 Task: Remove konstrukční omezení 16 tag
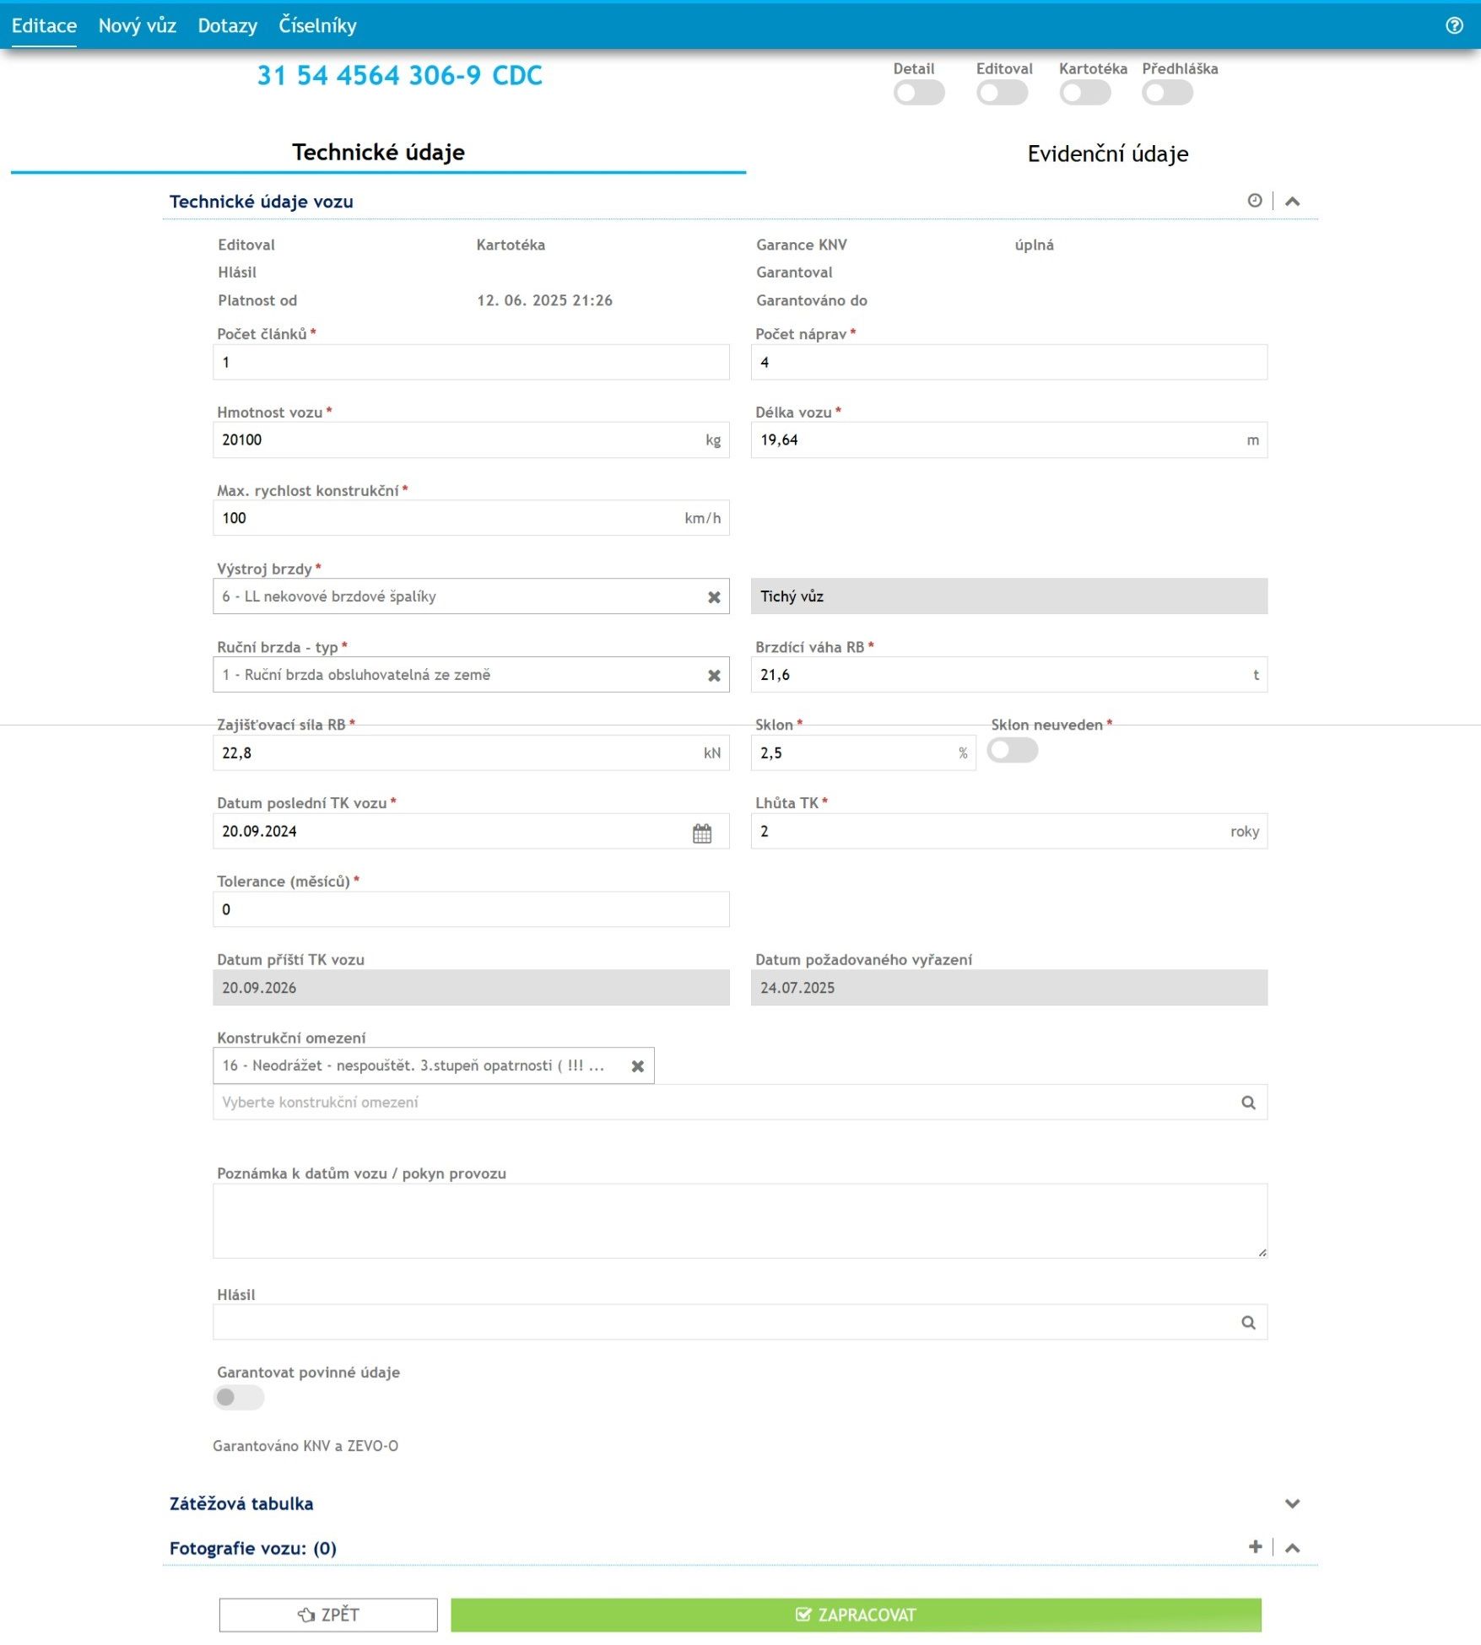click(x=638, y=1066)
